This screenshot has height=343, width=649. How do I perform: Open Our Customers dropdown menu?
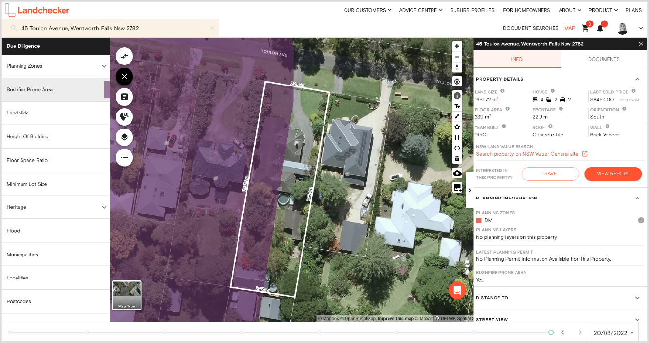[x=368, y=10]
